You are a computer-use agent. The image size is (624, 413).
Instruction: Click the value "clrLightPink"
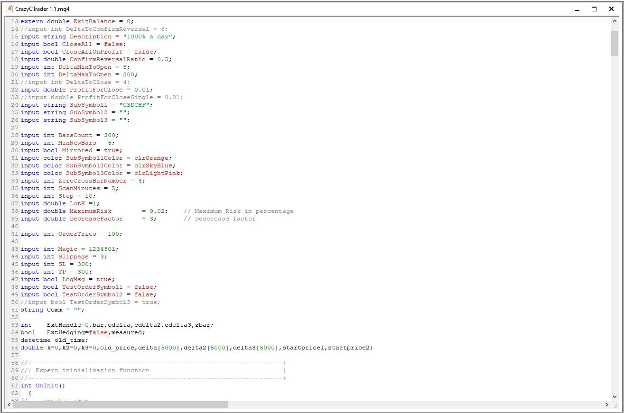[157, 173]
